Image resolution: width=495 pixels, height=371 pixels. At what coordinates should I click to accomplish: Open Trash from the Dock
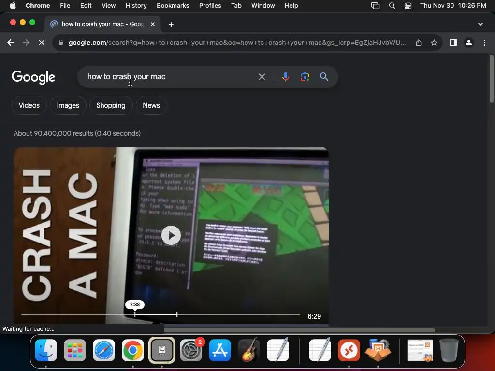coord(449,350)
